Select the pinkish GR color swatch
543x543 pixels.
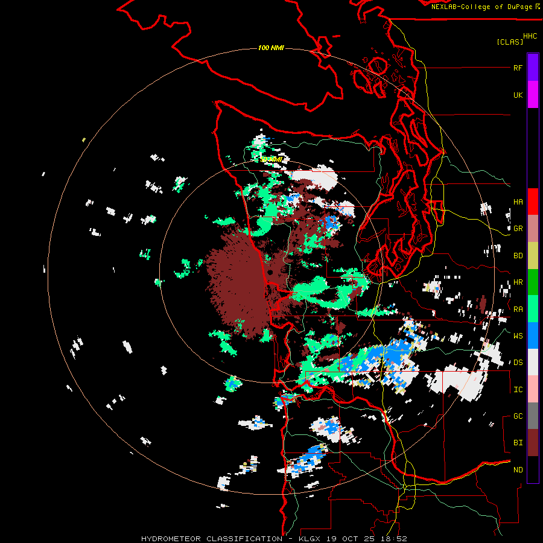coord(533,228)
